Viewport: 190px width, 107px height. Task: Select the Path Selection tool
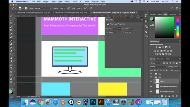tap(11, 72)
